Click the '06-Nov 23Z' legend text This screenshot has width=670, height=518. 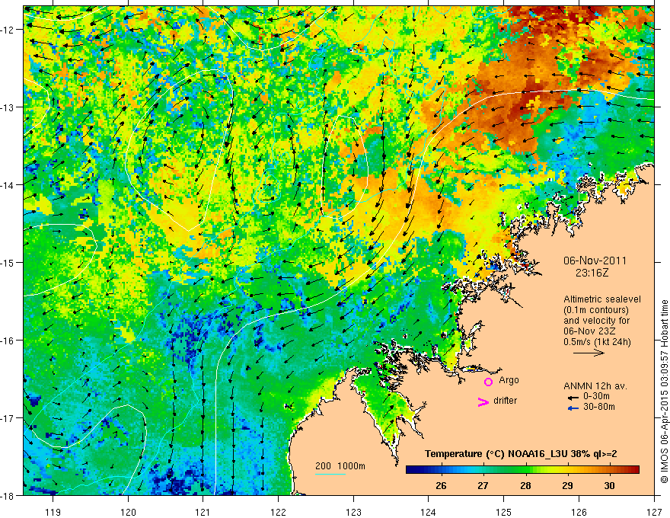coord(589,331)
